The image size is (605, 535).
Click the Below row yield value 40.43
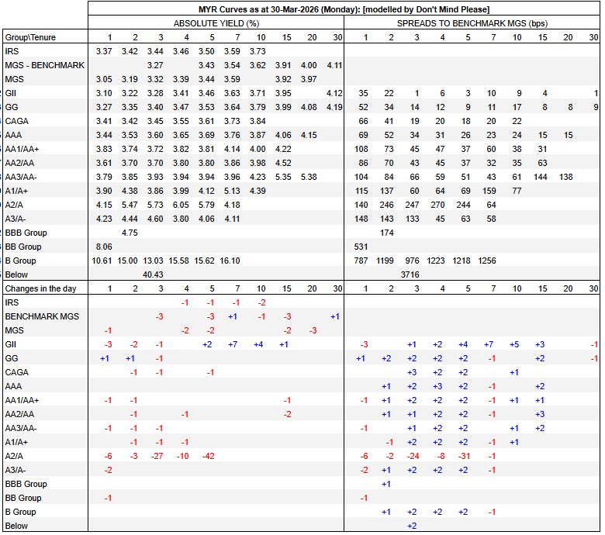pos(153,274)
